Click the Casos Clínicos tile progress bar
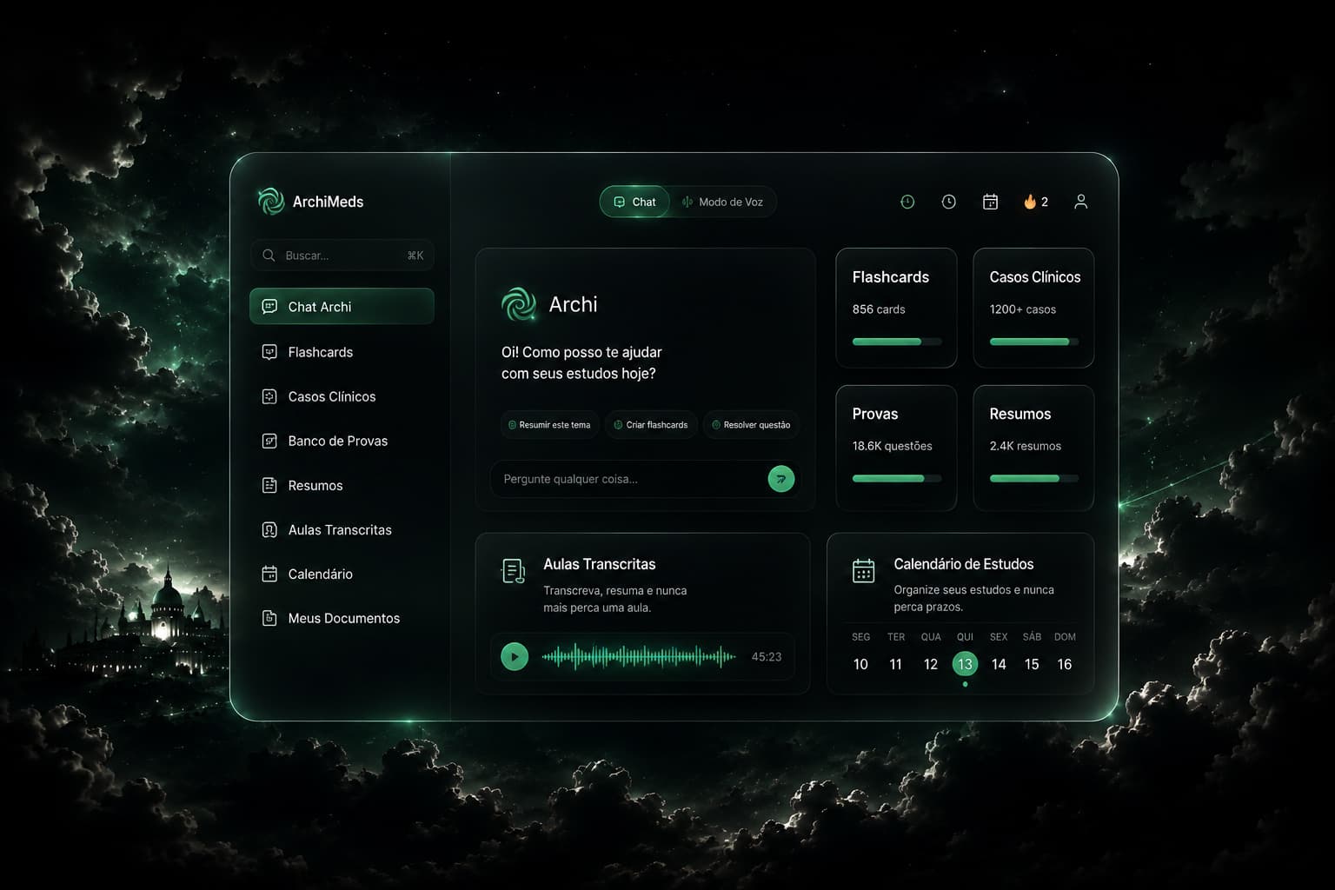 1034,342
